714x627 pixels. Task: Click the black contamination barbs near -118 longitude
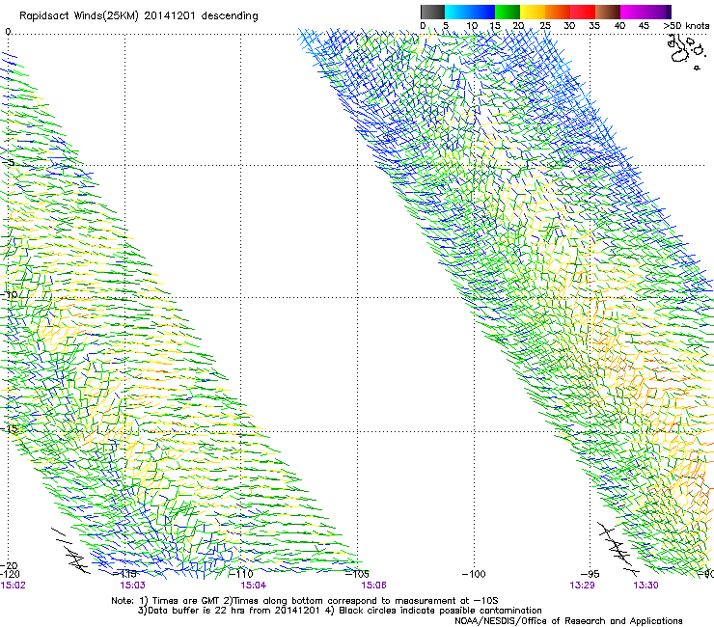tap(70, 550)
